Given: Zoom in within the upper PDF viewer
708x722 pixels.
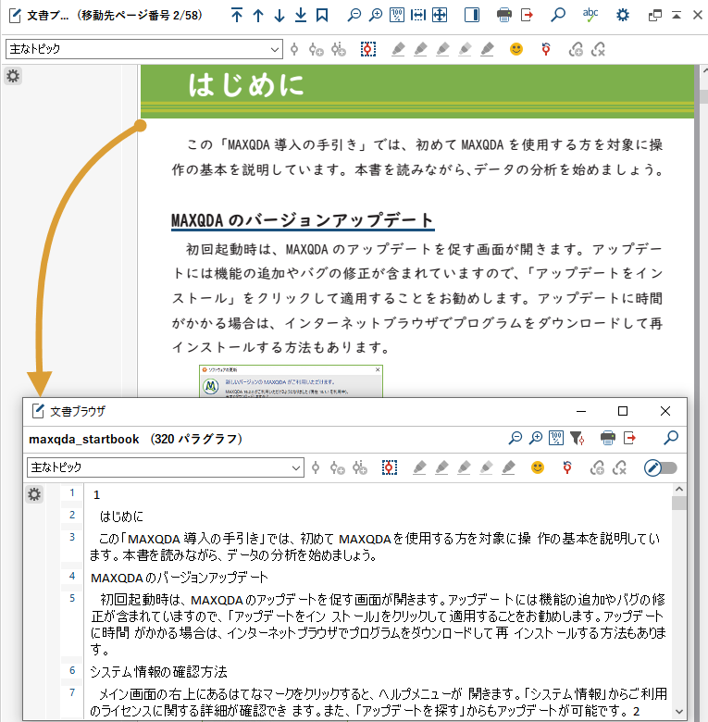Looking at the screenshot, I should click(x=376, y=15).
